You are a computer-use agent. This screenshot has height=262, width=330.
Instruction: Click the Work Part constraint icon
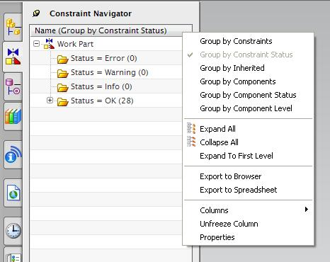[x=50, y=44]
